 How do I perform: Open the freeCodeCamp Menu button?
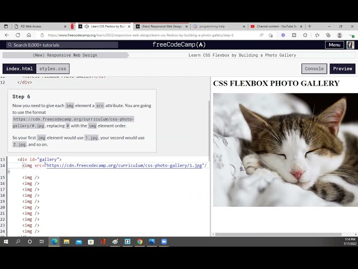tap(335, 45)
